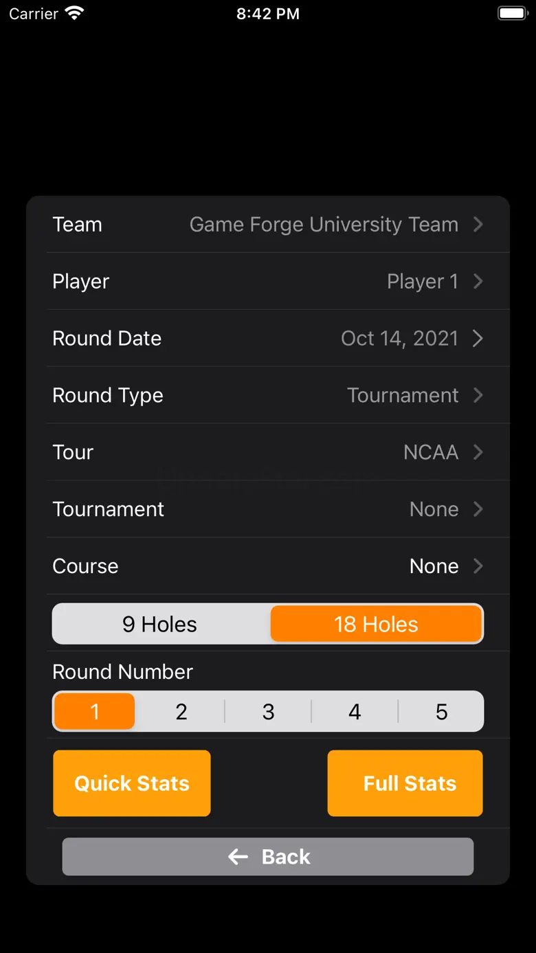
Task: Open the Round Type selector
Action: tap(268, 395)
